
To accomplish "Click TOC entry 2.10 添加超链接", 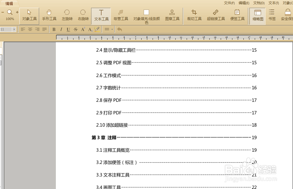I will pos(112,125).
